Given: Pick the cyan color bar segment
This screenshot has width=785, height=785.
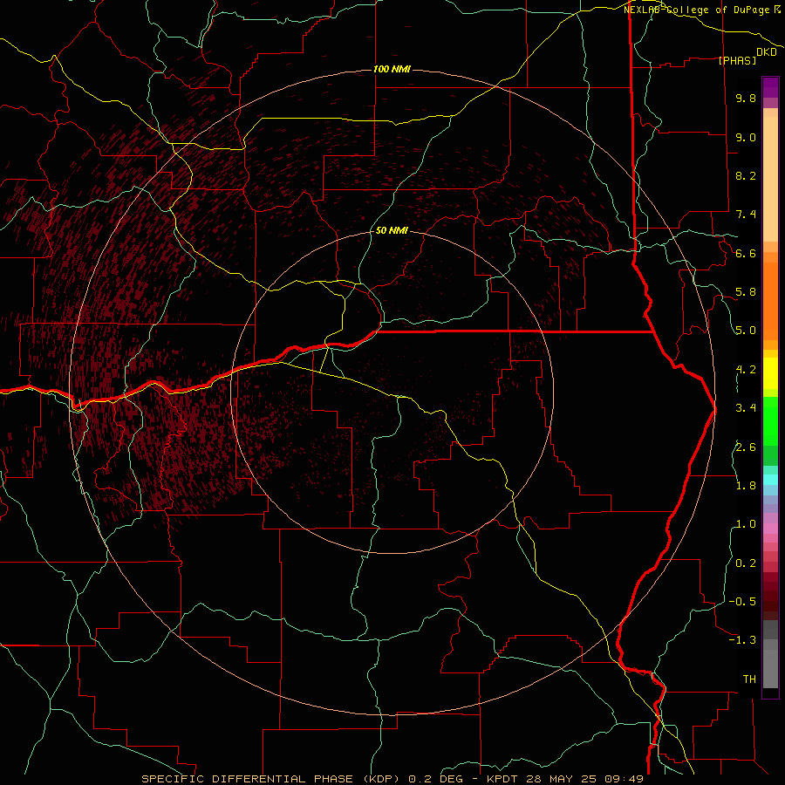Looking at the screenshot, I should [770, 480].
